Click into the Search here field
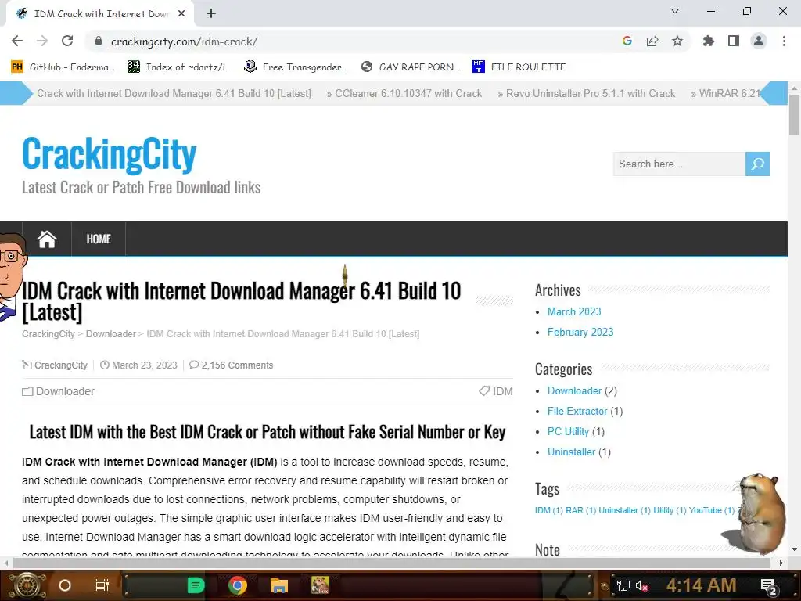Screen dimensions: 801x601 click(679, 164)
